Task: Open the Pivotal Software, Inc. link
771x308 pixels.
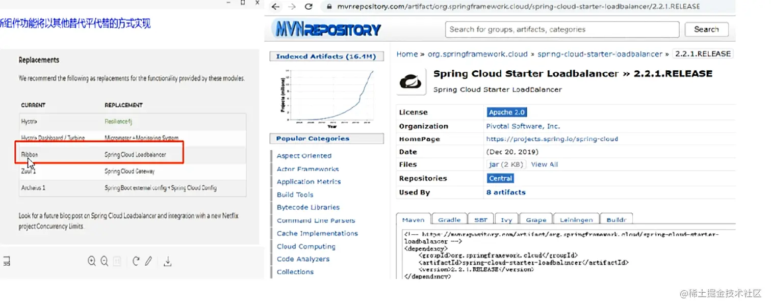Action: pyautogui.click(x=523, y=126)
